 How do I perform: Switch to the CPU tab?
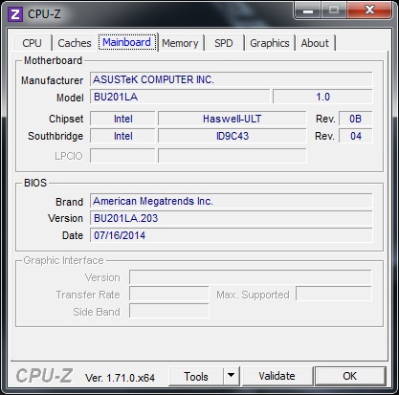coord(33,43)
